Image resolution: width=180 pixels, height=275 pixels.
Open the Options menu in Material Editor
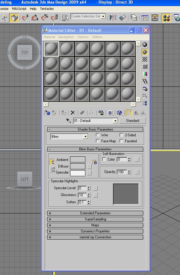pos(83,37)
